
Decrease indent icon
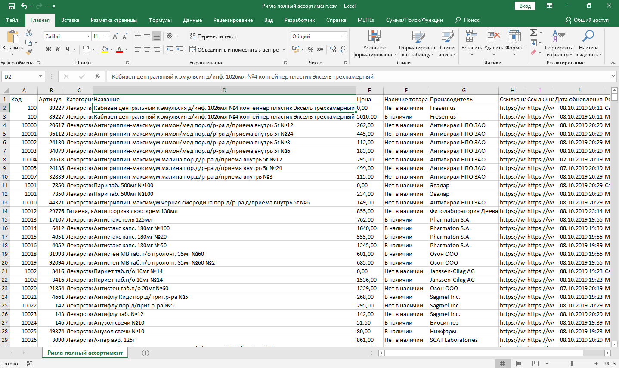(170, 49)
